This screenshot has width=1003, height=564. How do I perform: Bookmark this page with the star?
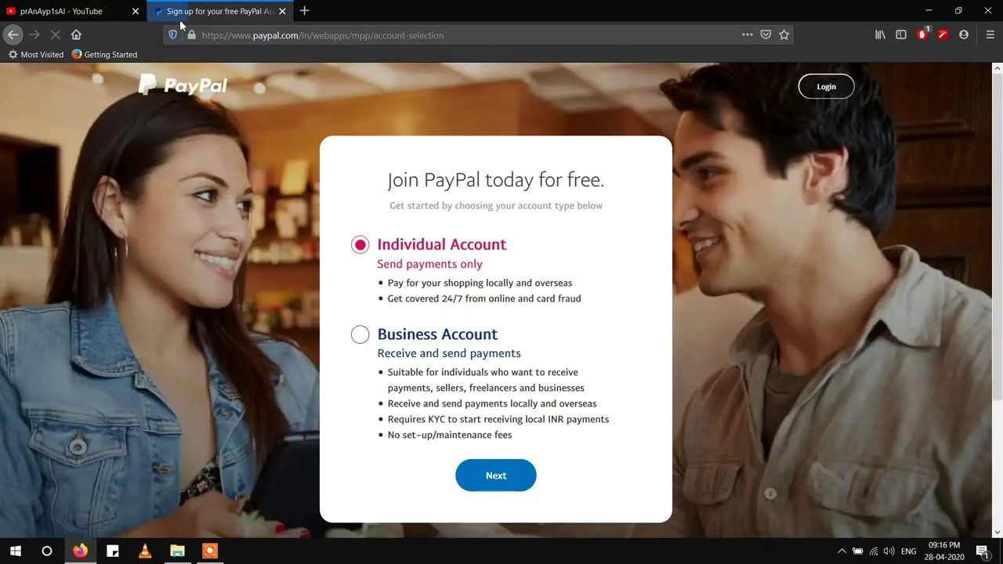[784, 34]
